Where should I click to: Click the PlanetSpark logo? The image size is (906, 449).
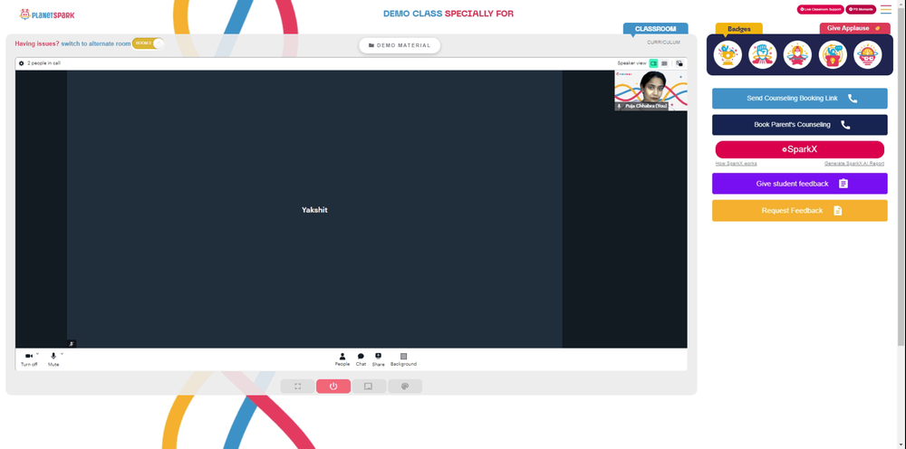coord(47,14)
